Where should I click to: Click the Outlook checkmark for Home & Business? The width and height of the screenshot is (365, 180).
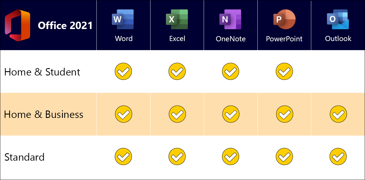point(338,114)
